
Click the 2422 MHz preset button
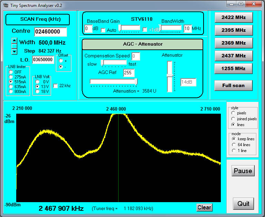[234, 17]
